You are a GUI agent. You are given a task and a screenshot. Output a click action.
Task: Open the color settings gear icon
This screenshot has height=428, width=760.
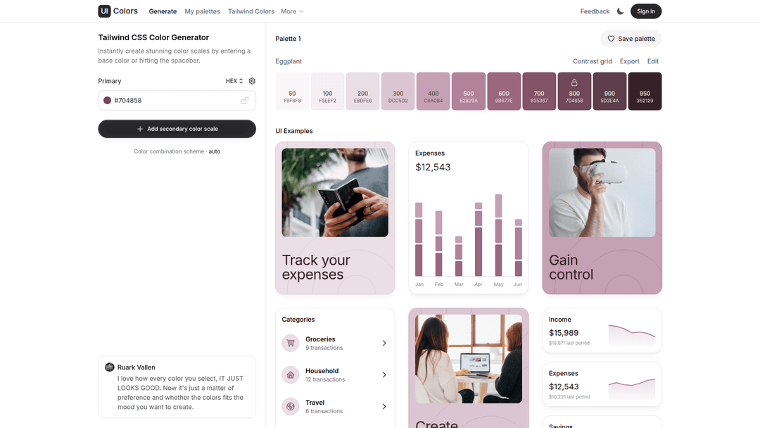coord(252,81)
